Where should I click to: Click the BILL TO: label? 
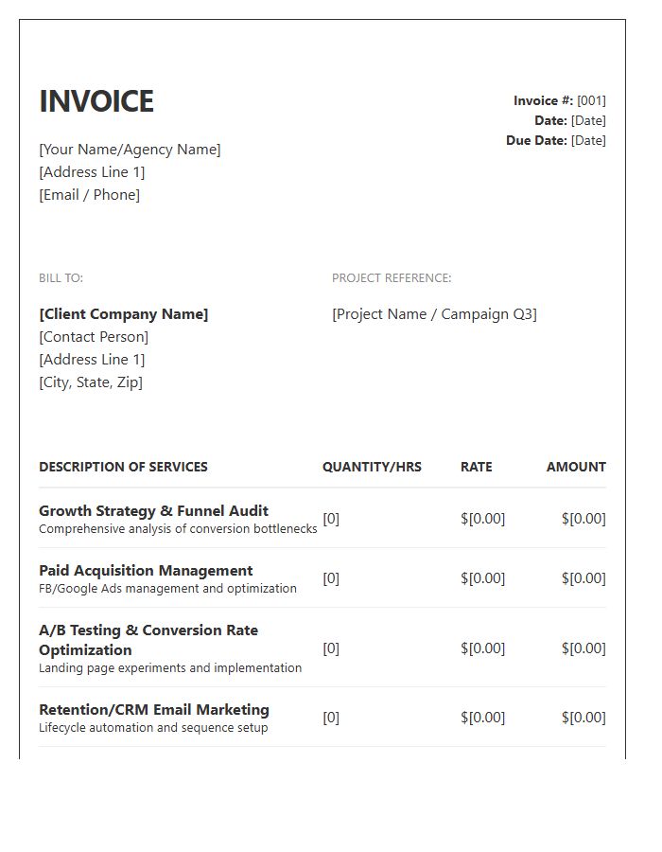coord(61,278)
